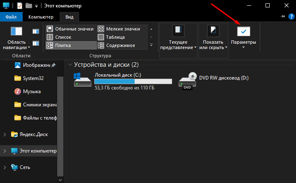Open Explorer help via question icon
This screenshot has height=183, width=296.
pyautogui.click(x=291, y=16)
